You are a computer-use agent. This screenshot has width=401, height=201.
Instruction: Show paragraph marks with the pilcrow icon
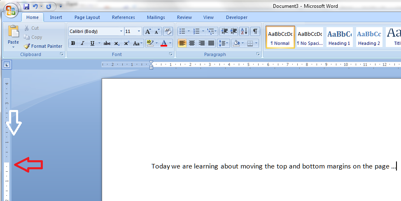click(255, 31)
